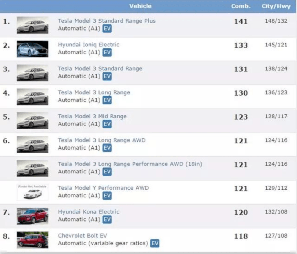Click the Comb. column header
The image size is (297, 254).
(x=241, y=6)
